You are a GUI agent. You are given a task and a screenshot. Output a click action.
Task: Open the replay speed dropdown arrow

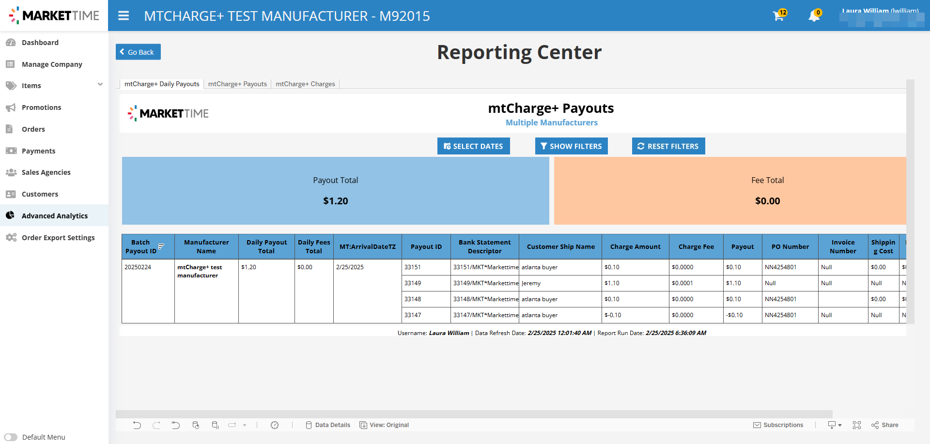[245, 425]
